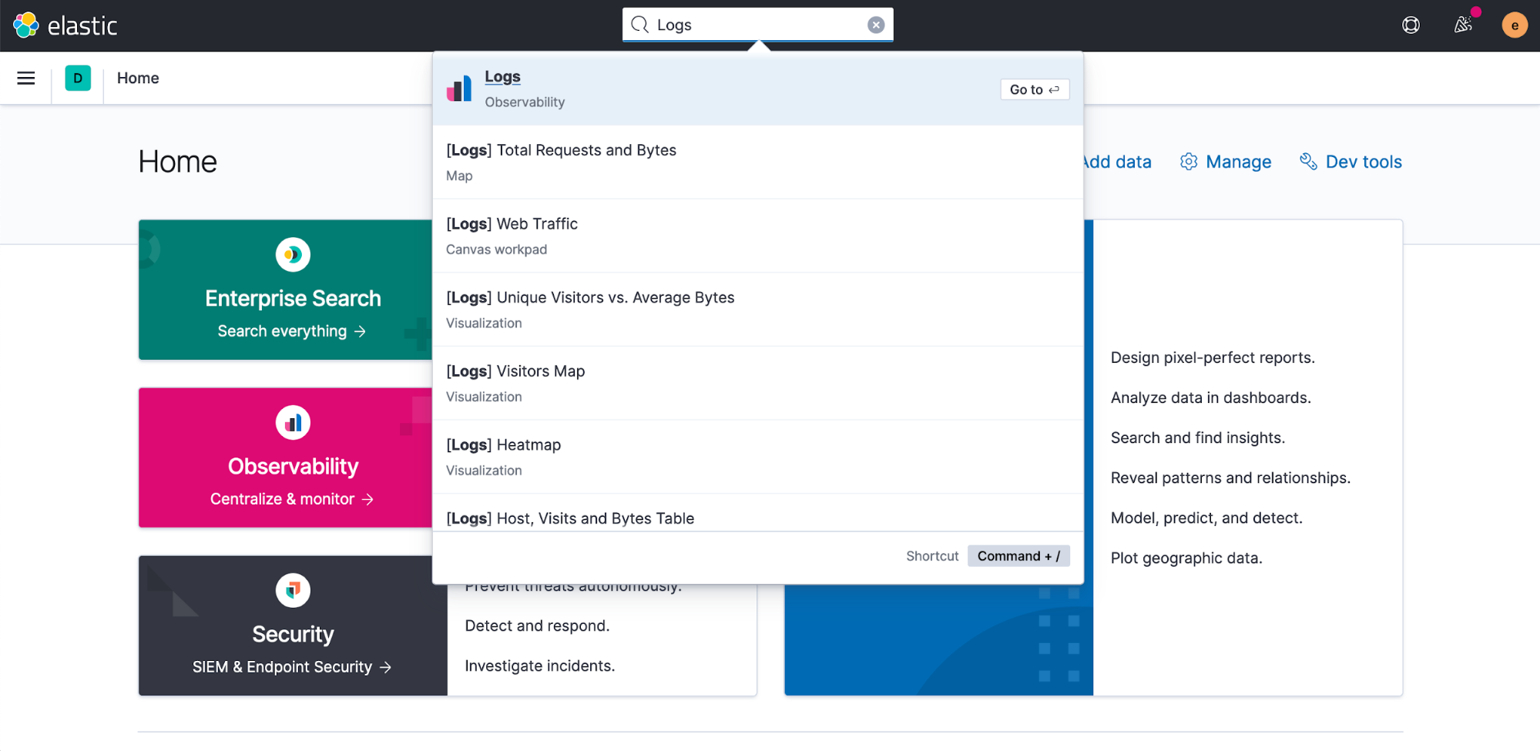Open the help menu icon
Image resolution: width=1540 pixels, height=751 pixels.
1411,25
